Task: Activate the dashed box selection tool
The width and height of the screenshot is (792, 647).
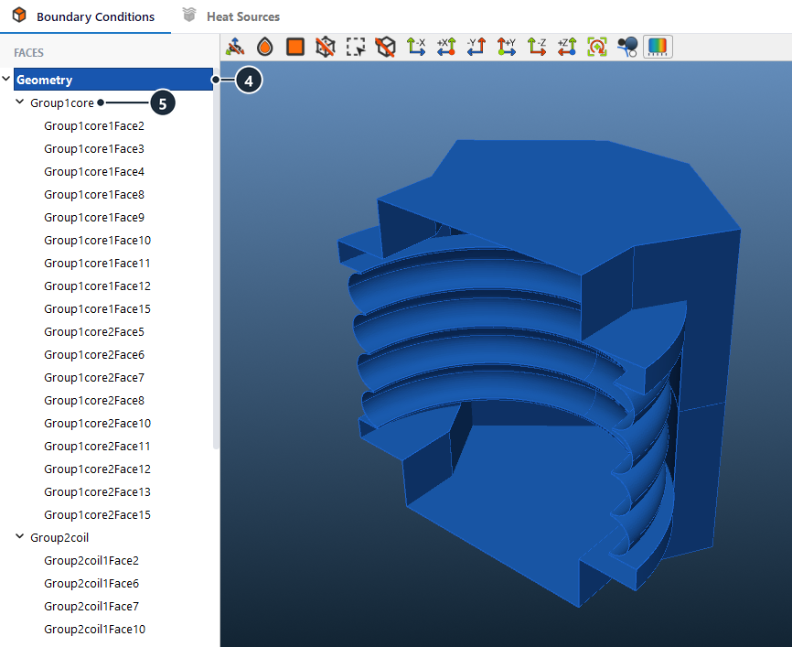Action: pyautogui.click(x=356, y=47)
